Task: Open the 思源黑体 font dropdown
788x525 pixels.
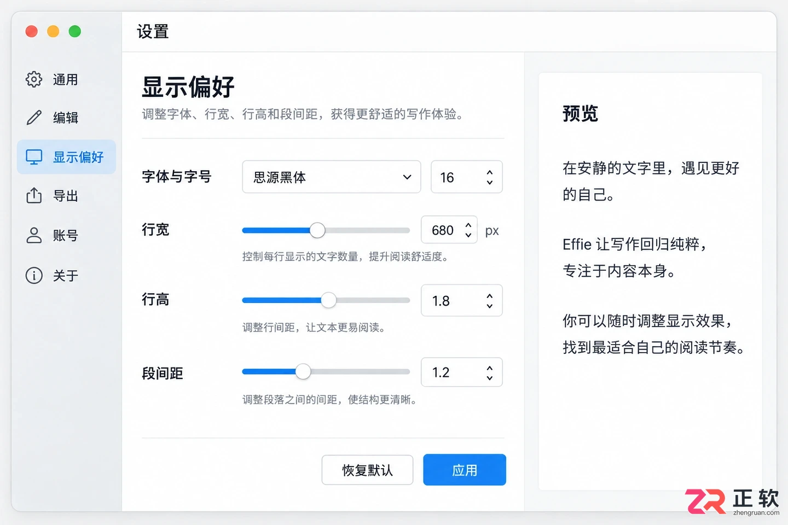Action: click(332, 177)
